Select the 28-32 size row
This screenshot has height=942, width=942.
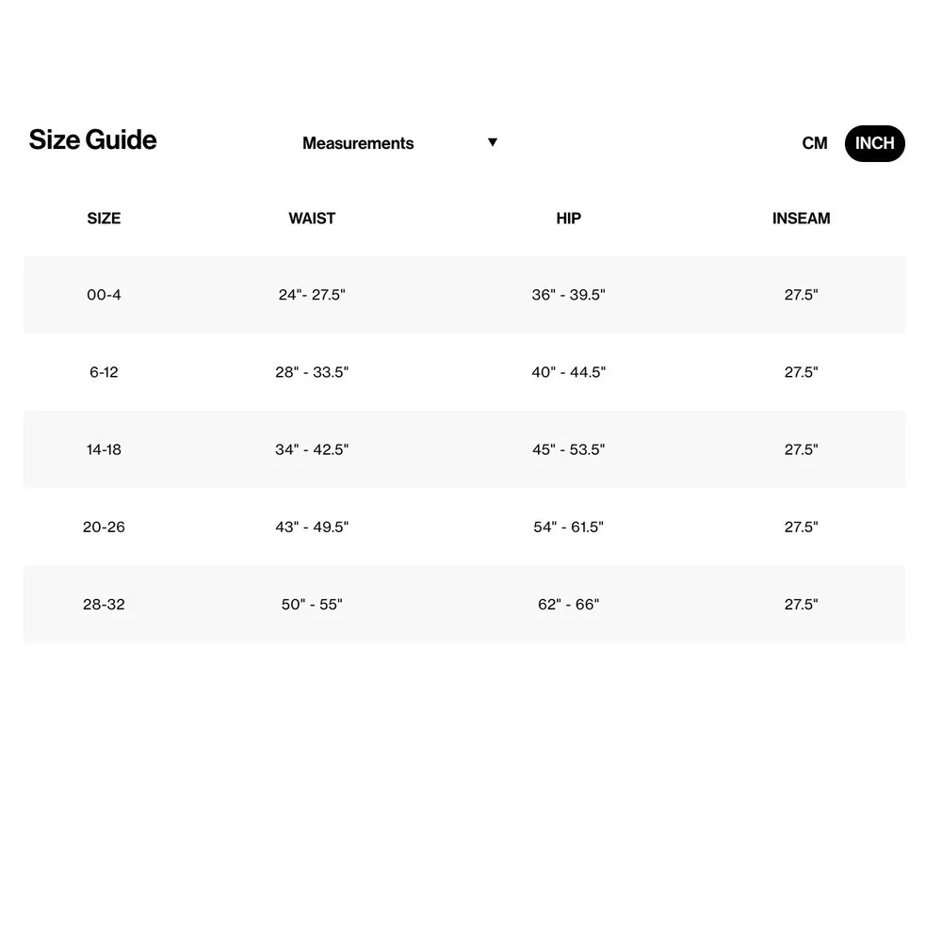click(464, 604)
